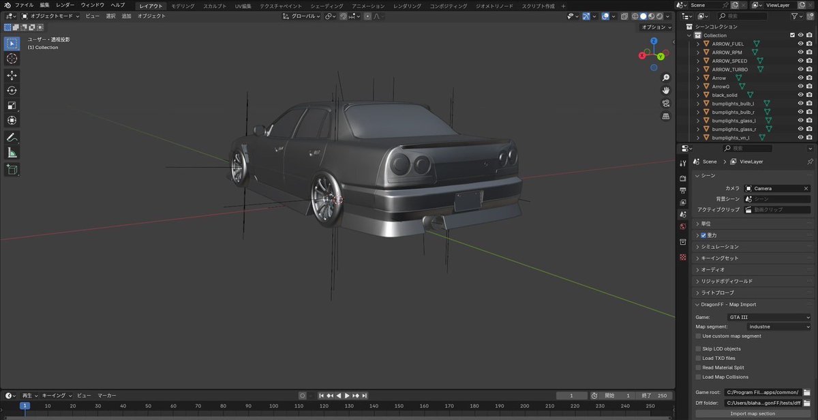
Task: Select the Add Cube tool
Action: (12, 169)
